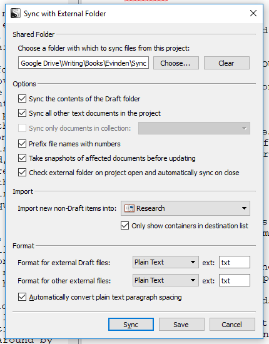Click the Scrivener icon in title bar

coord(16,13)
